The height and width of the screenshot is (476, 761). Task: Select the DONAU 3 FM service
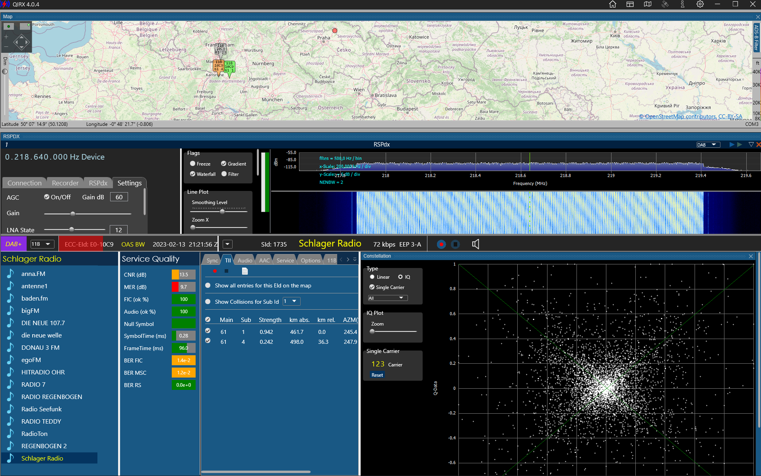[41, 347]
